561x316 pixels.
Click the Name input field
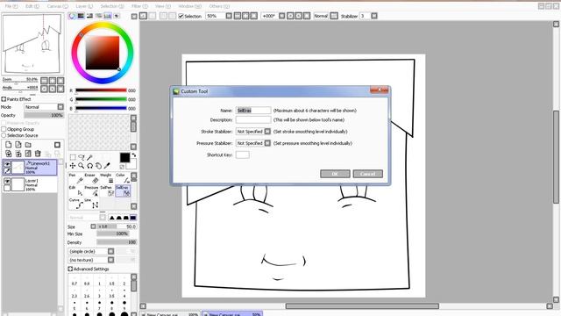pyautogui.click(x=253, y=111)
